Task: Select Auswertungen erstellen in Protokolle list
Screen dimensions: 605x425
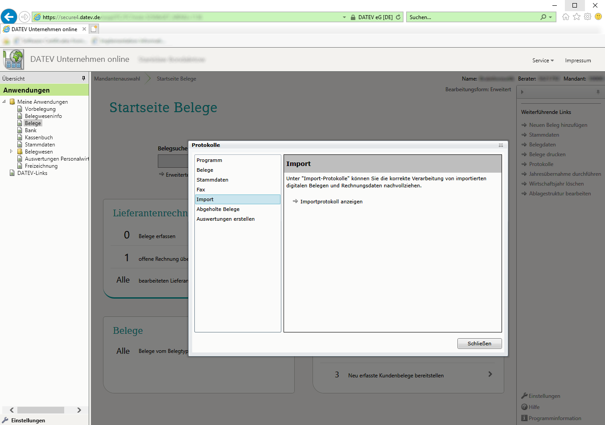Action: click(238, 219)
